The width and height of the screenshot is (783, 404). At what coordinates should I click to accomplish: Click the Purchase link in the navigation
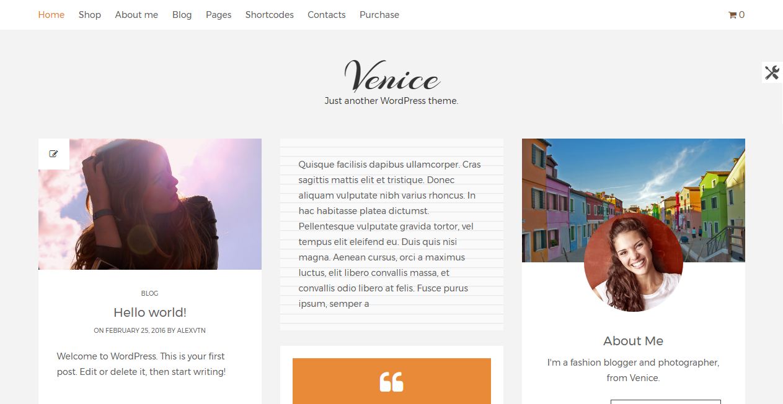[379, 15]
